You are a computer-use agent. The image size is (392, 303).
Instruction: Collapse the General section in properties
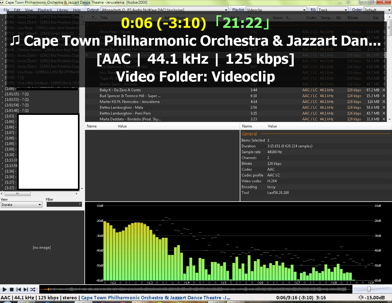coord(249,134)
